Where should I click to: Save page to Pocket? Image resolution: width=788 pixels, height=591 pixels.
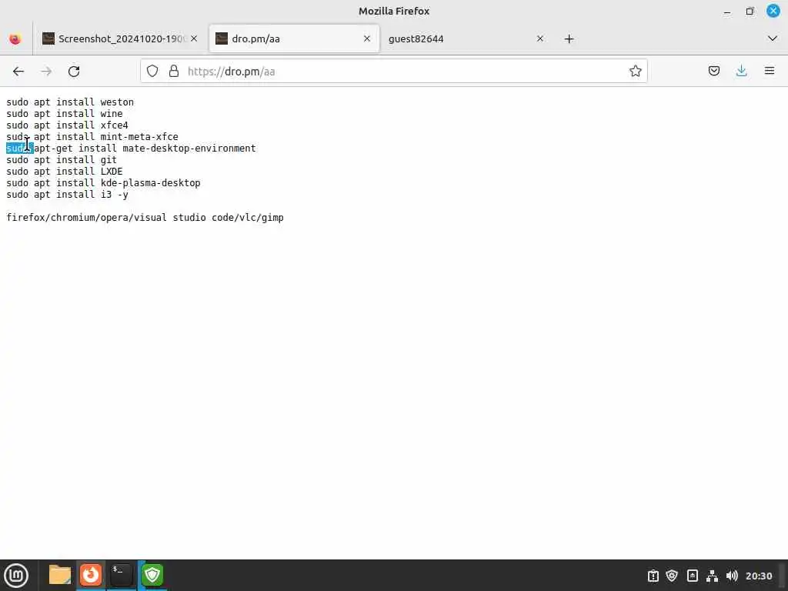(x=713, y=71)
